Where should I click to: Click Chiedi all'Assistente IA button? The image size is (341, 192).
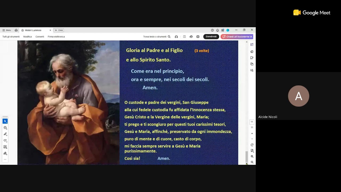tap(237, 37)
